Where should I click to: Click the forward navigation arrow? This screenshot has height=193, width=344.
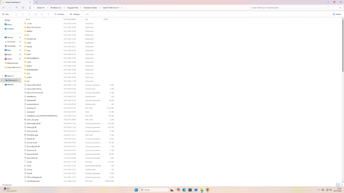10,8
